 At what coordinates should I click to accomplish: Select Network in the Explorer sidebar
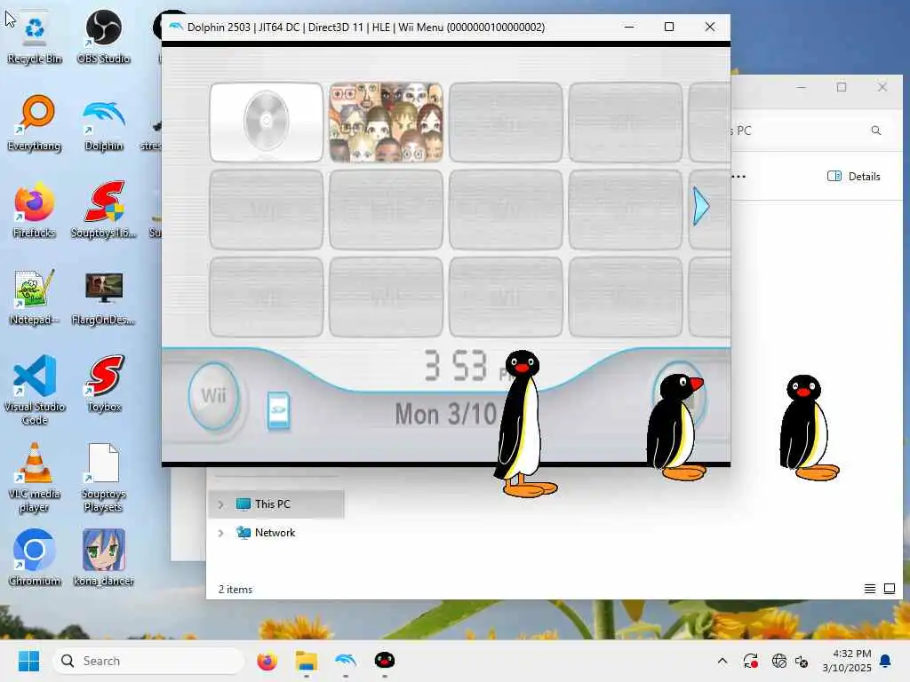point(275,533)
